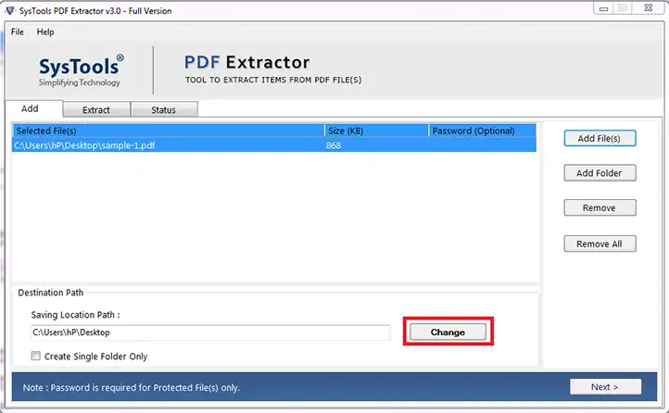Click the Selected File(s) column header
The height and width of the screenshot is (413, 669).
(x=168, y=131)
